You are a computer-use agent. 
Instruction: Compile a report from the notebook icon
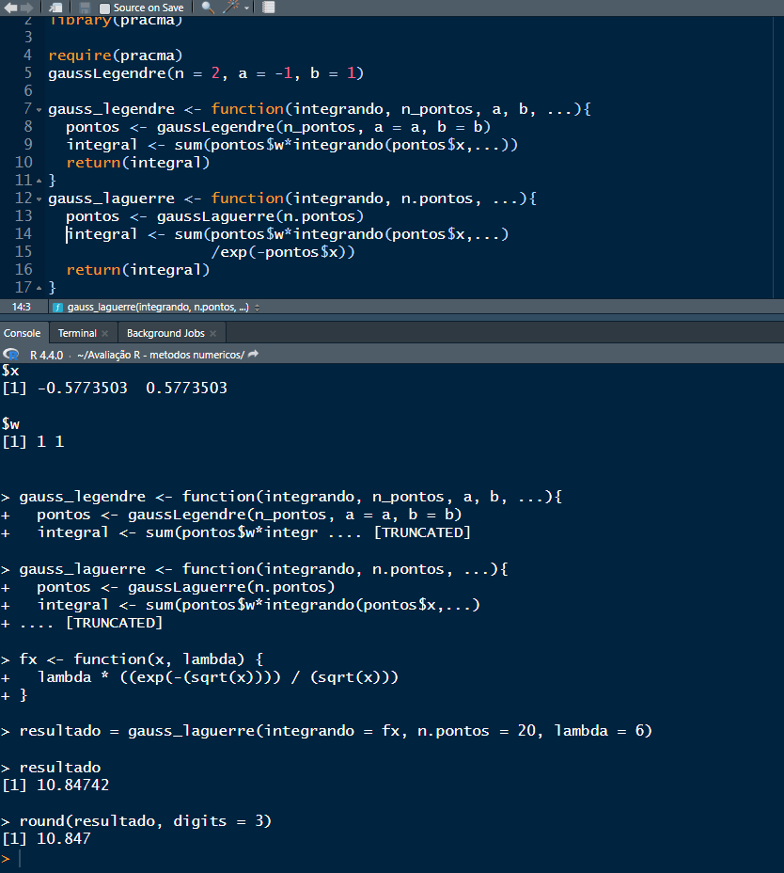click(x=268, y=7)
